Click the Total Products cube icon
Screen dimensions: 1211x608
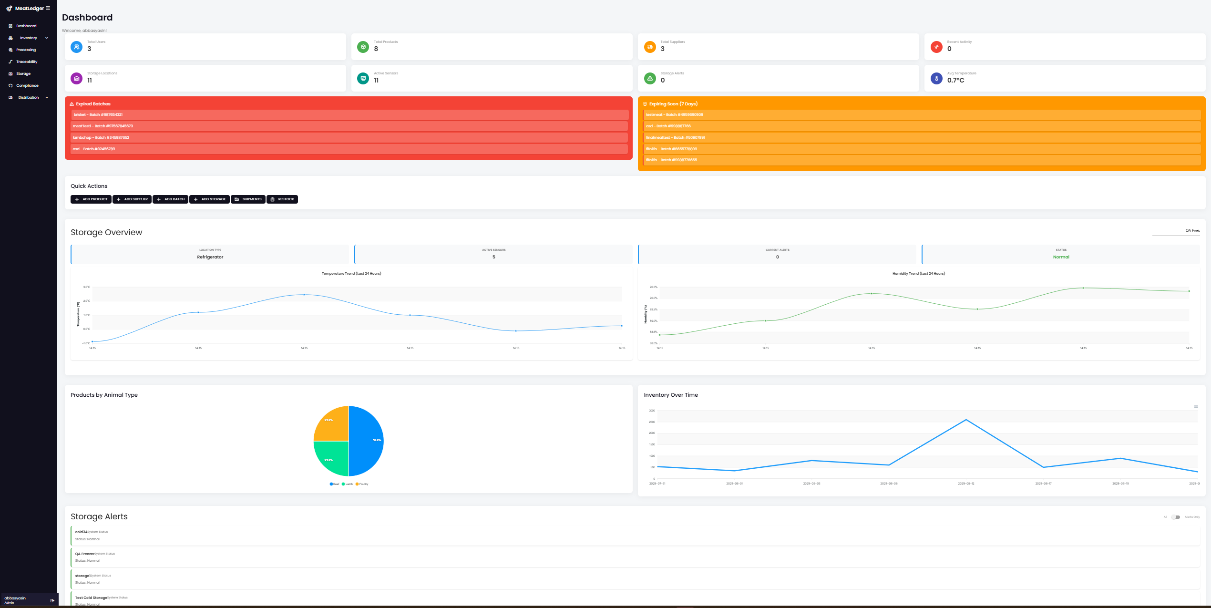click(363, 47)
